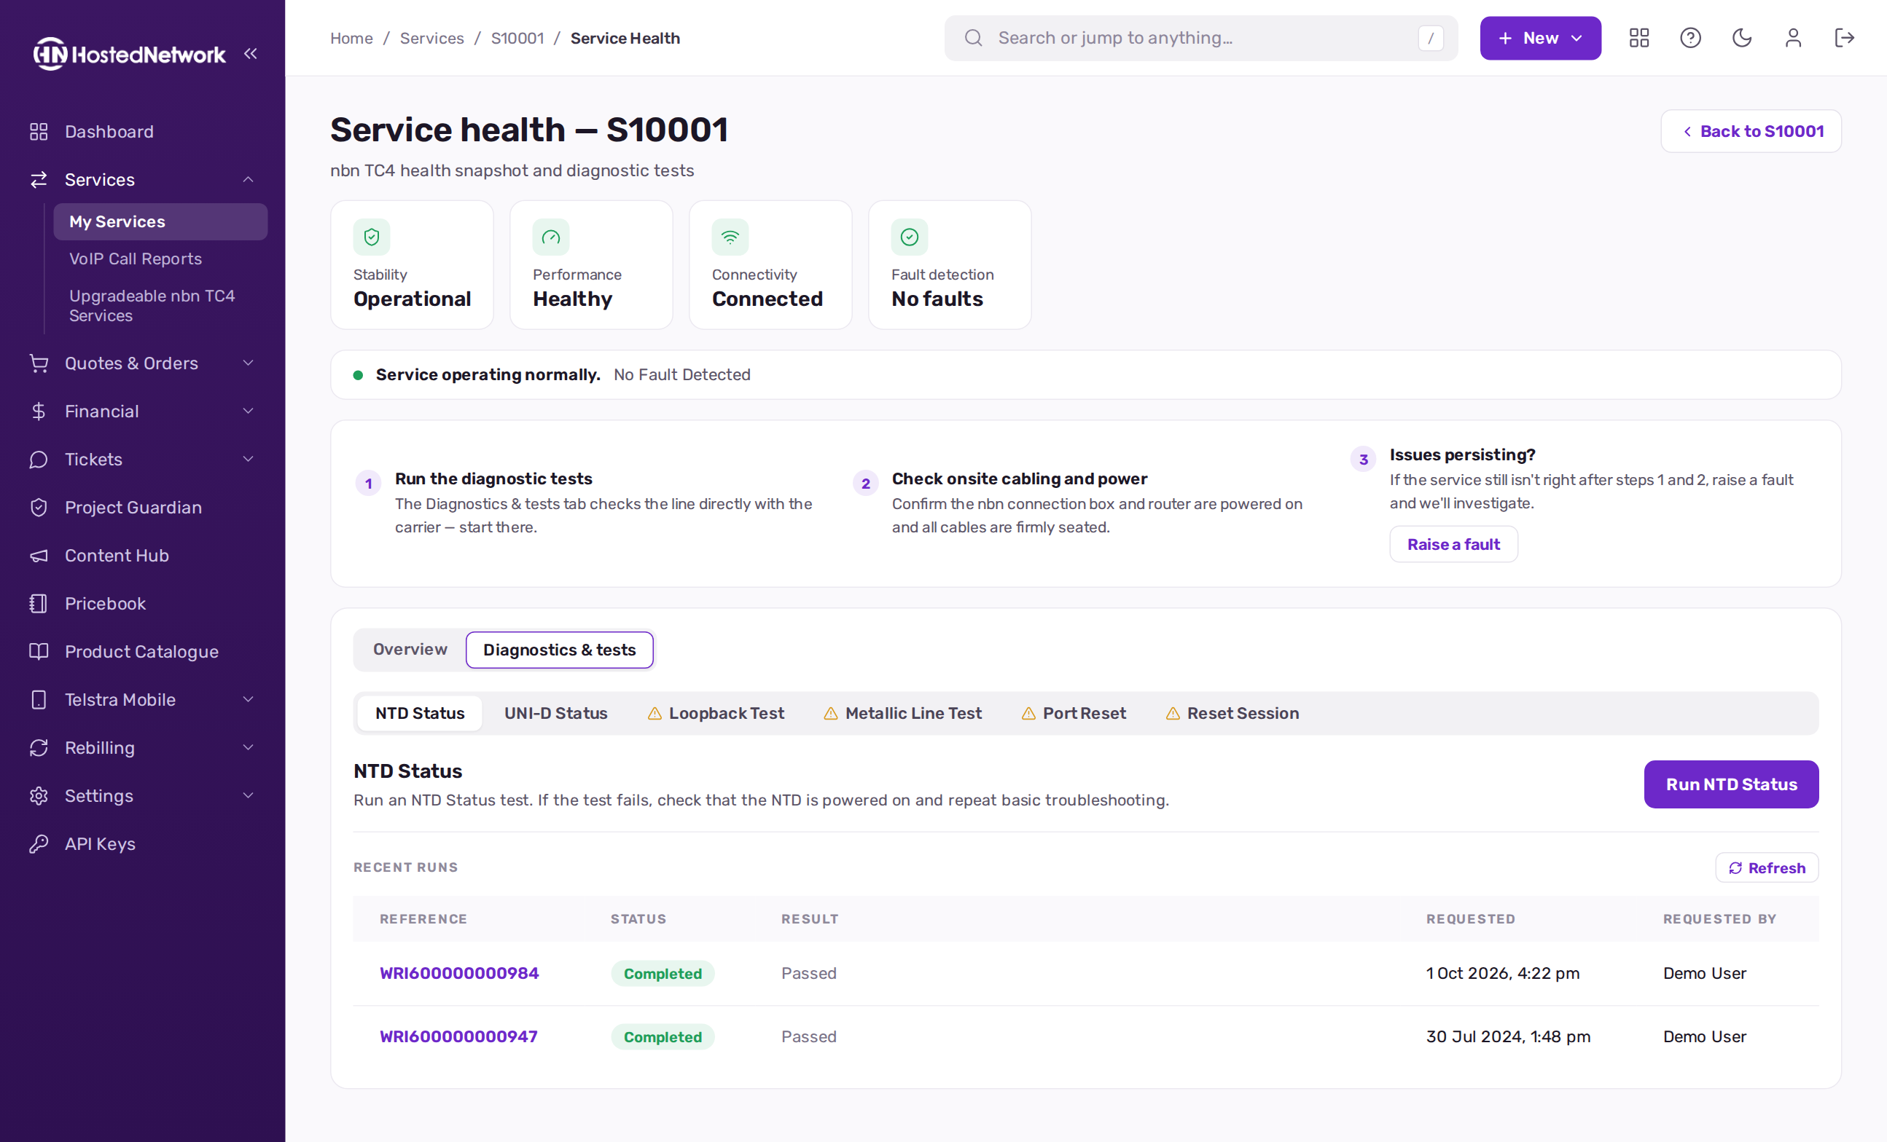Expand the Settings menu chevron
This screenshot has height=1142, width=1887.
pos(248,796)
